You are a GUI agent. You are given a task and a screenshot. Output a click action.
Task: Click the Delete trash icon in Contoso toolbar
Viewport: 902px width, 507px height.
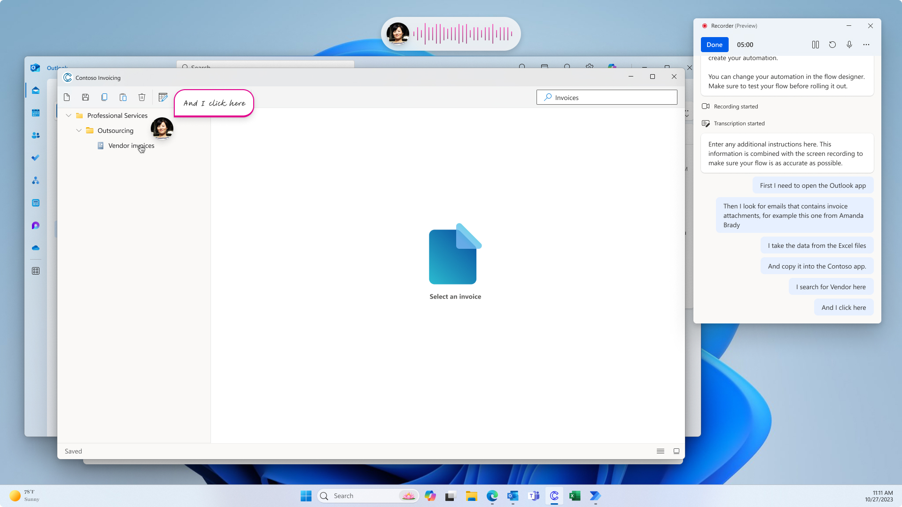142,97
